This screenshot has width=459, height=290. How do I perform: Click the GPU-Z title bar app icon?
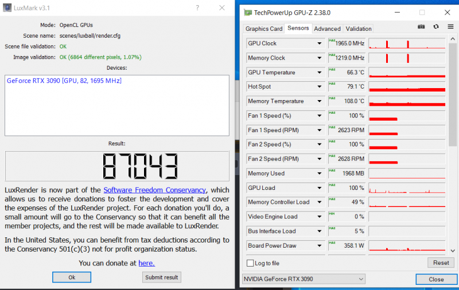pyautogui.click(x=248, y=13)
